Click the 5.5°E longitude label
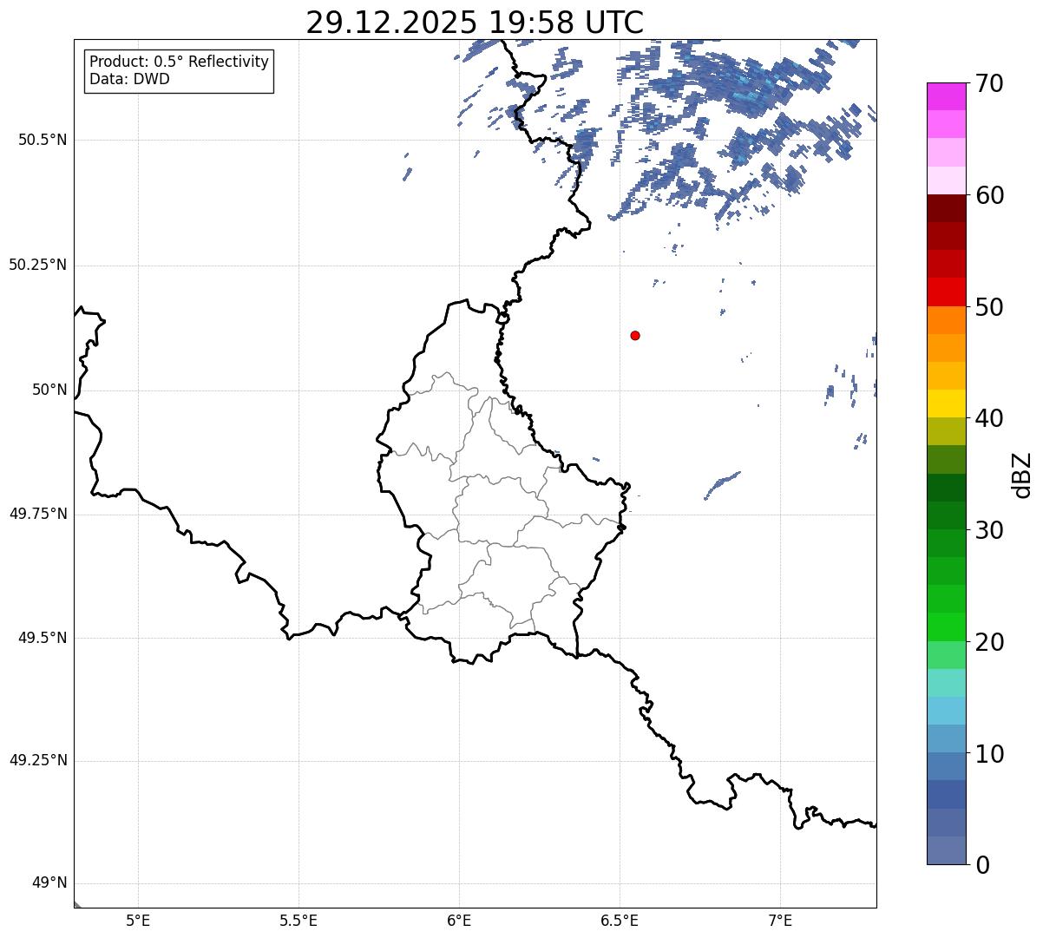The image size is (1043, 938). point(298,921)
